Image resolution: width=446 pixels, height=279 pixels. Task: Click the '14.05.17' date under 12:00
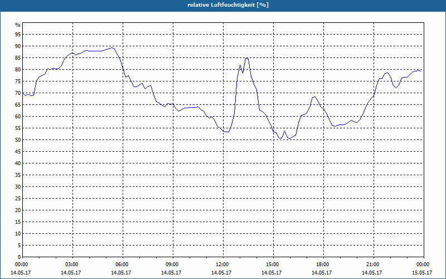(221, 273)
